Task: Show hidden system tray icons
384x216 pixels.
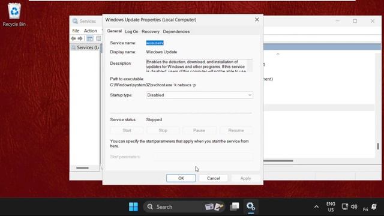Action: [316, 207]
